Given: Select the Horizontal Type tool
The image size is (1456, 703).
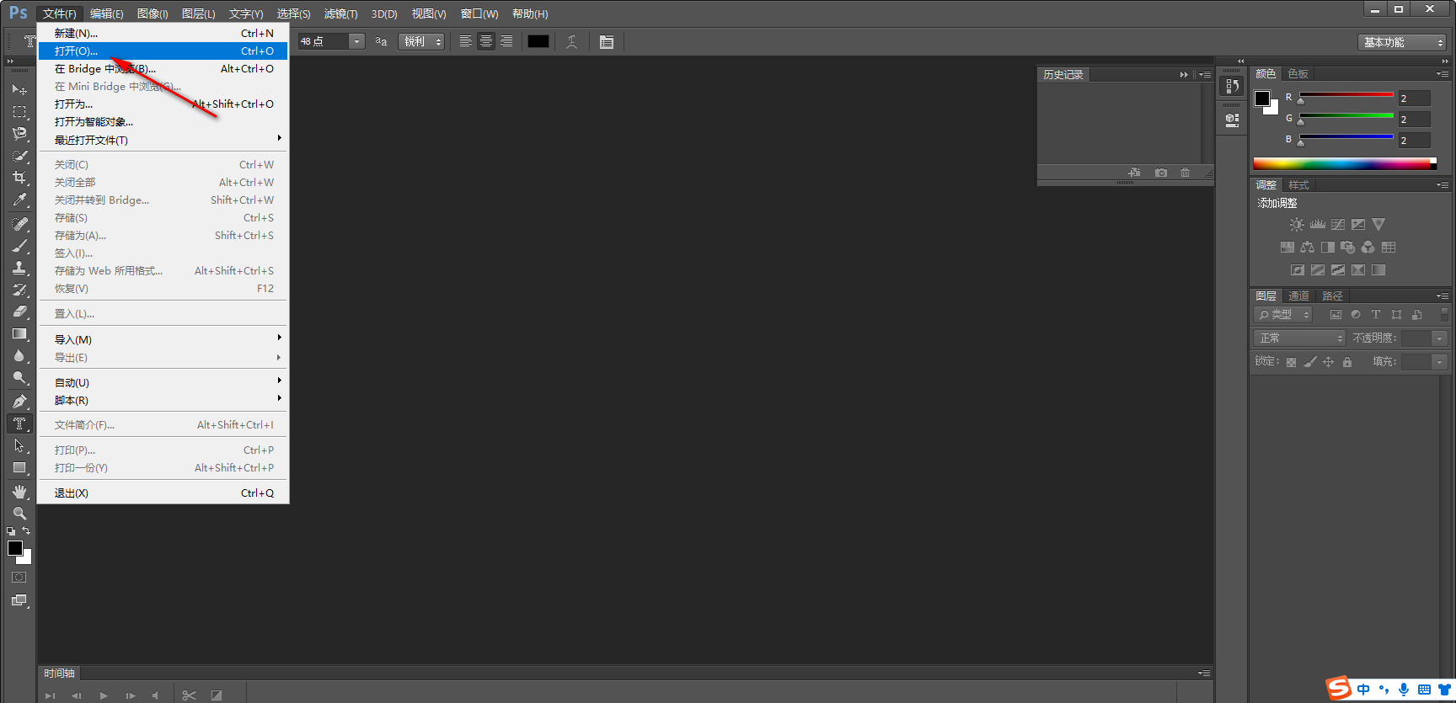Looking at the screenshot, I should point(19,423).
